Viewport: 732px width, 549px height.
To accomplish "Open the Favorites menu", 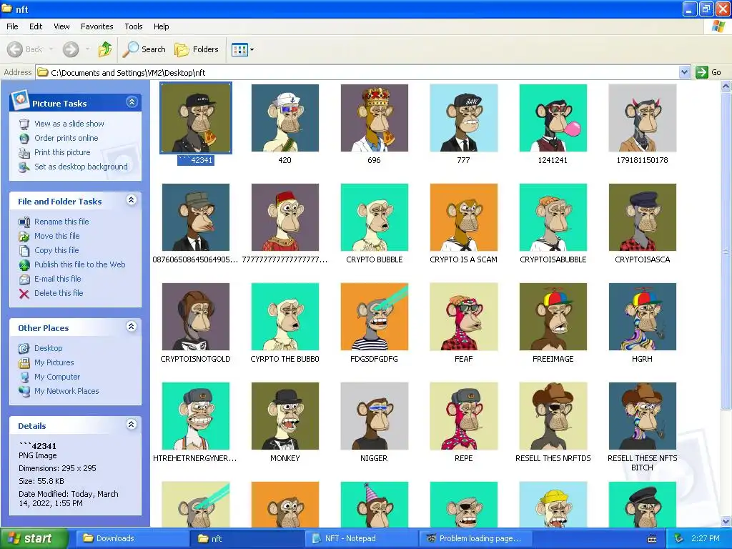I will 97,26.
